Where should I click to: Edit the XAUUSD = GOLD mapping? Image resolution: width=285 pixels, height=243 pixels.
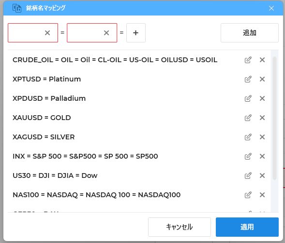pos(248,118)
